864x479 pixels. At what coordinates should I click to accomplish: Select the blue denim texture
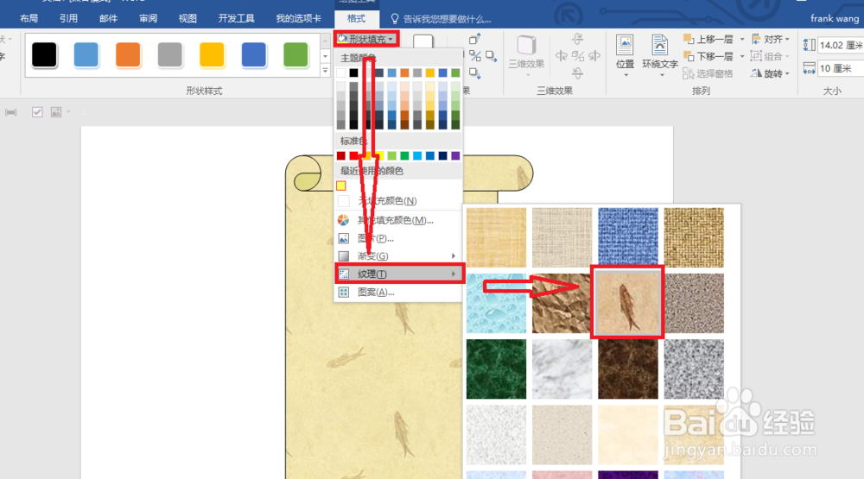627,237
